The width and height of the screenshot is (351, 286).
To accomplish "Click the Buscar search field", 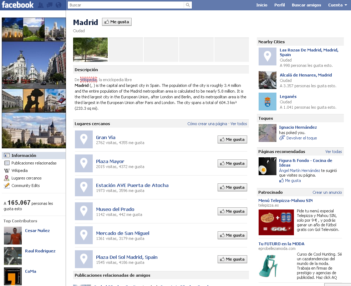I will (x=126, y=5).
